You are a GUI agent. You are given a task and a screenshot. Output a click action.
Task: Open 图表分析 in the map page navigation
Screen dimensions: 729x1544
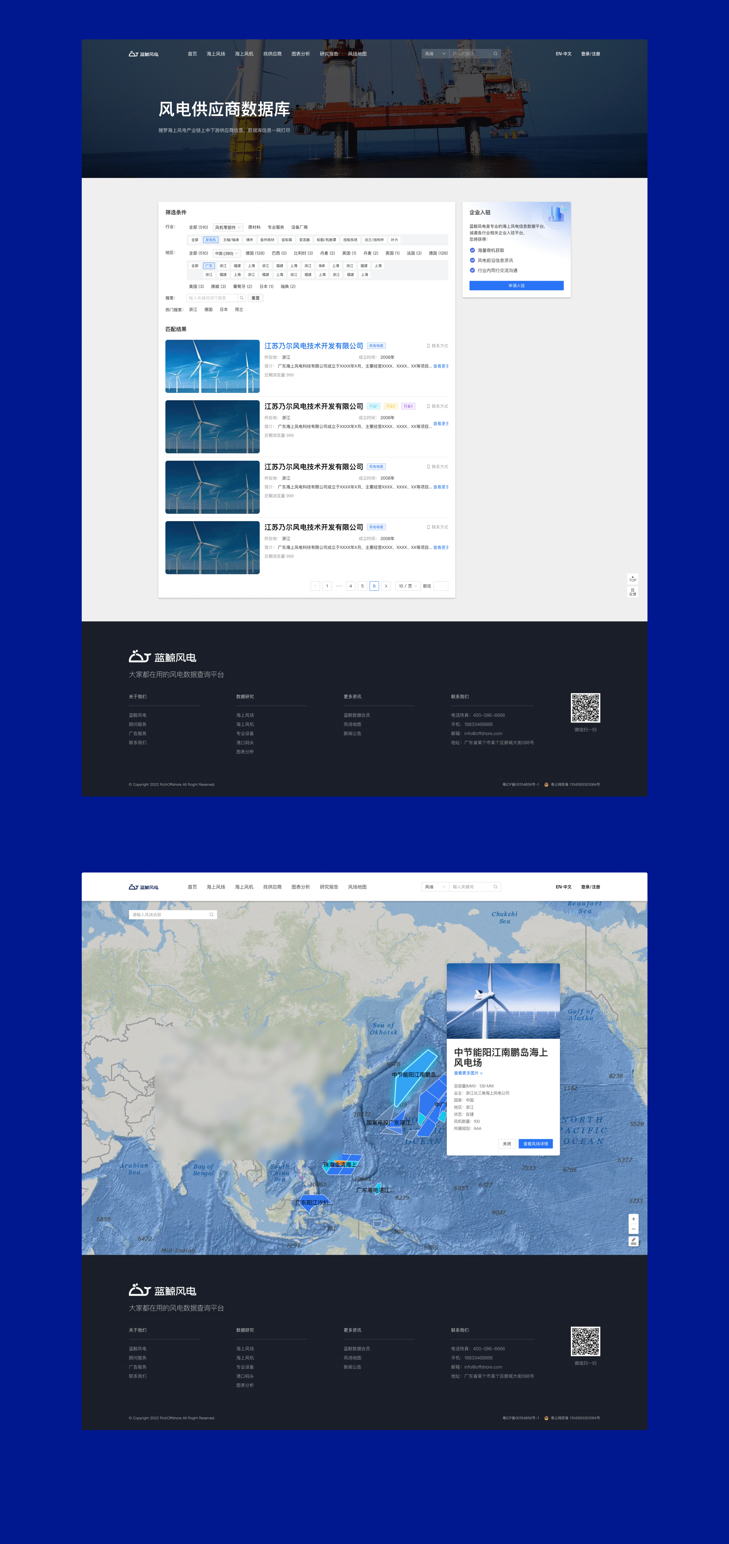pyautogui.click(x=301, y=887)
